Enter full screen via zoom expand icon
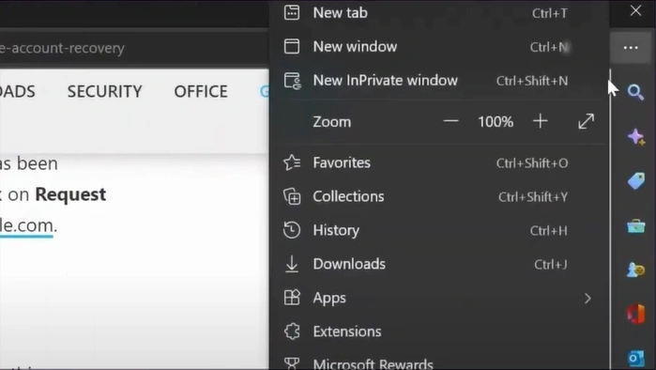 (587, 121)
